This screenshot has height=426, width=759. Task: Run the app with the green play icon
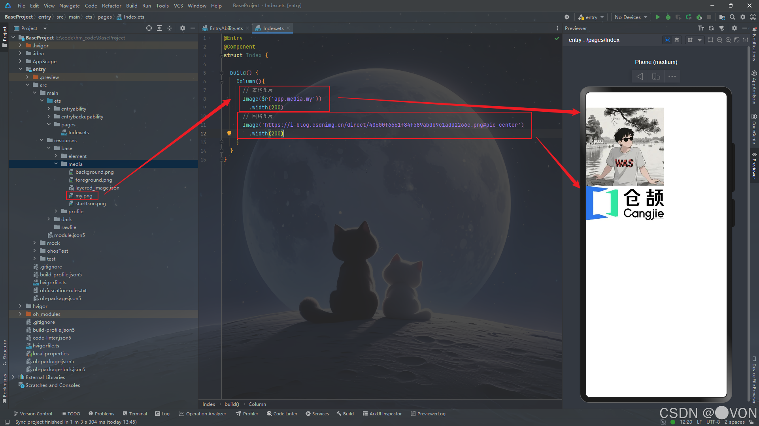658,17
